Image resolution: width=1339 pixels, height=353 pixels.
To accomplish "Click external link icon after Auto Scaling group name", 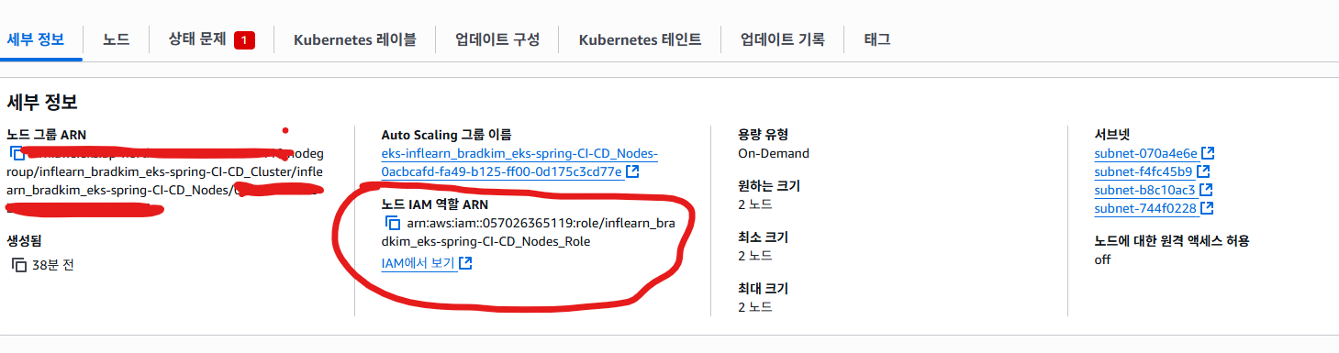I will click(633, 171).
